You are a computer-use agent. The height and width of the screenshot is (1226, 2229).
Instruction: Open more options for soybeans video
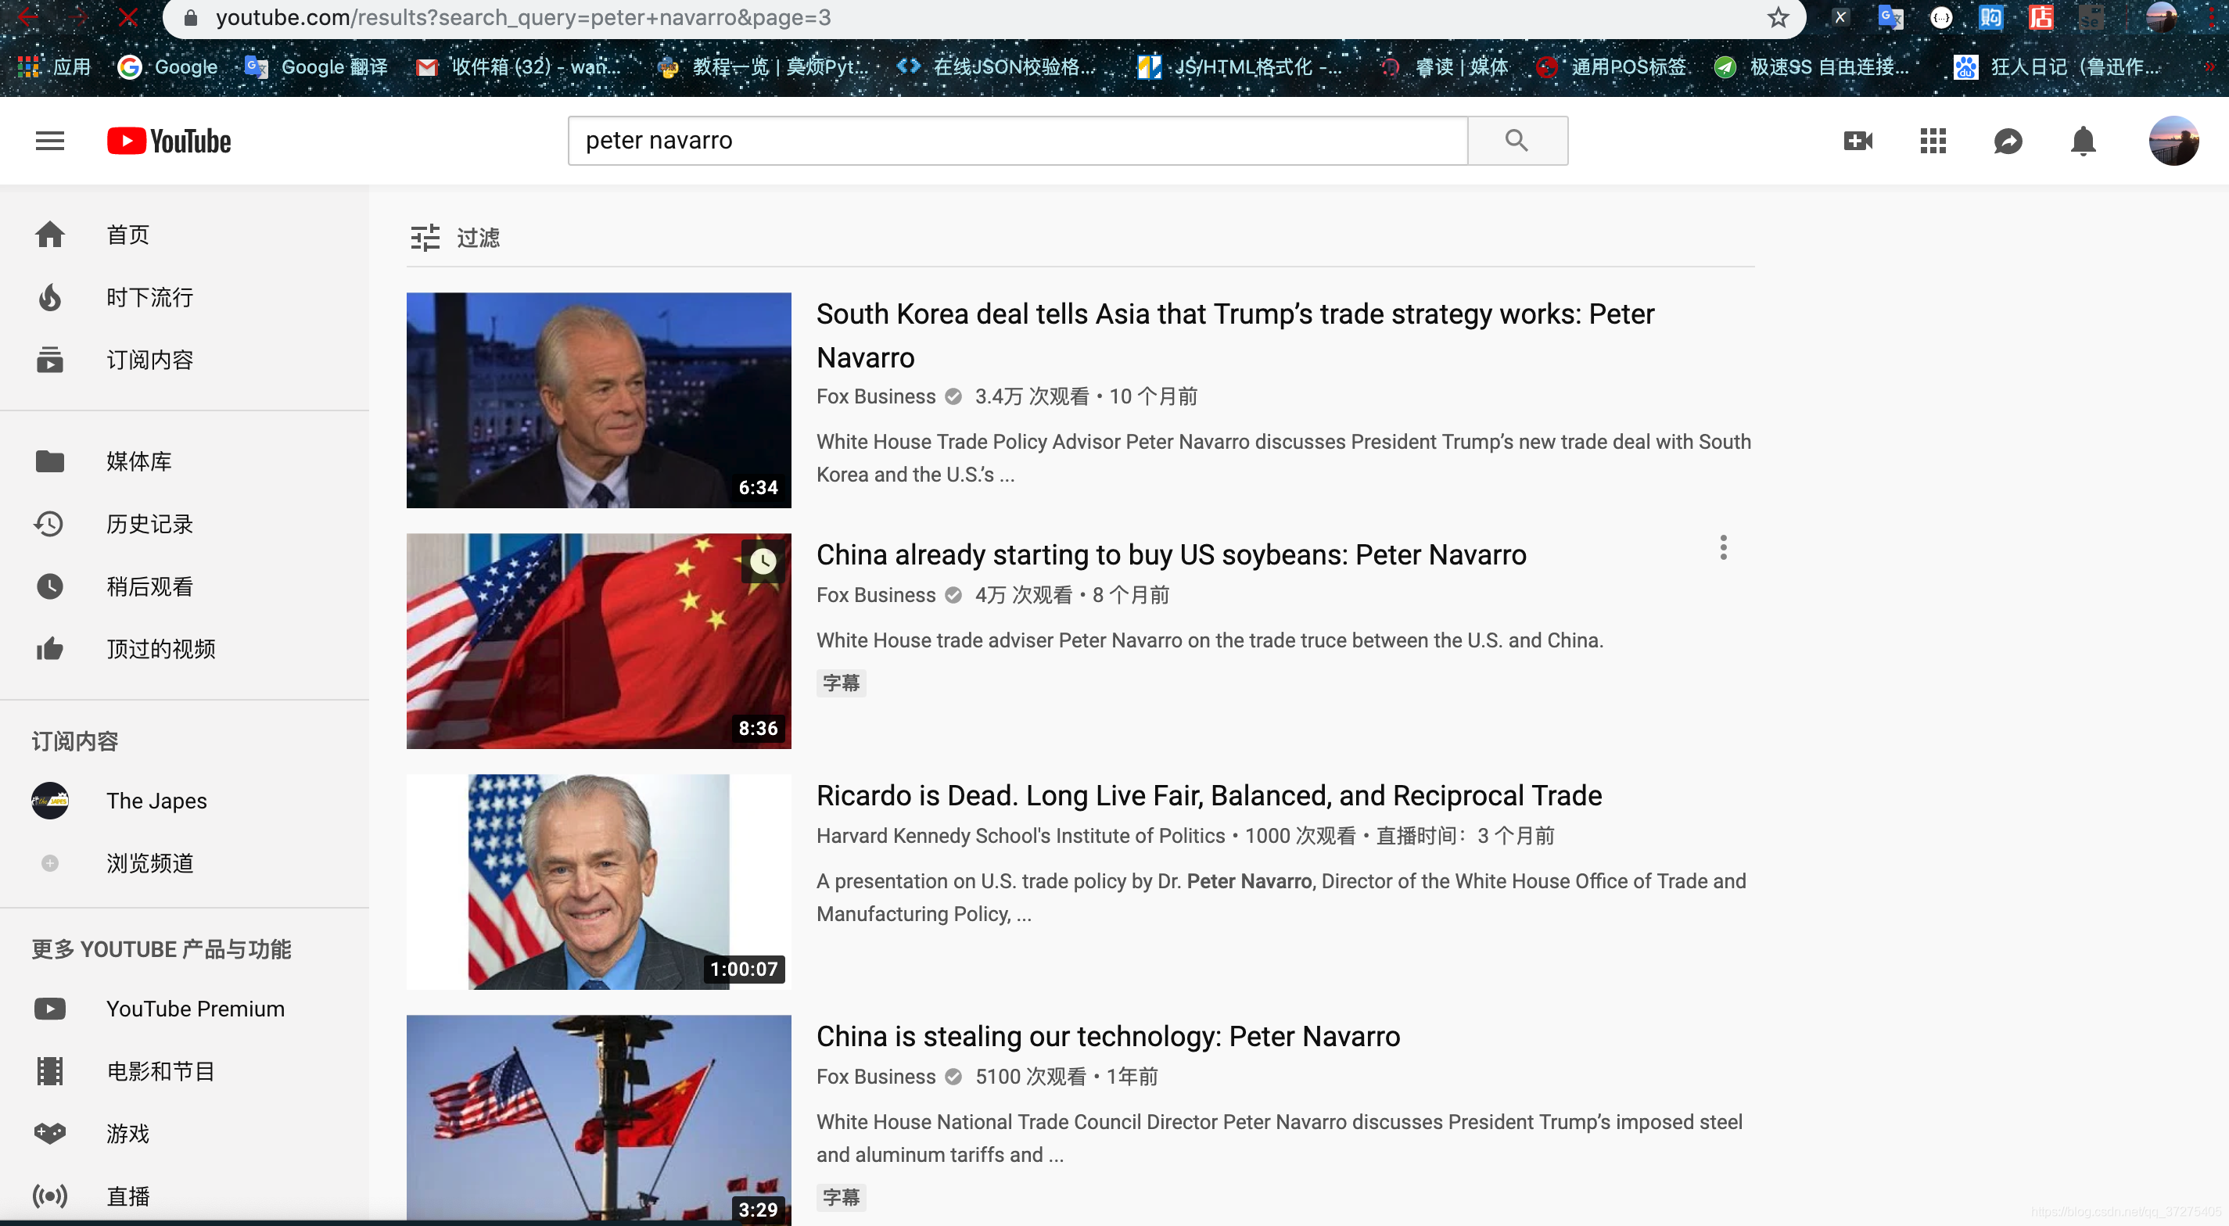pyautogui.click(x=1723, y=547)
